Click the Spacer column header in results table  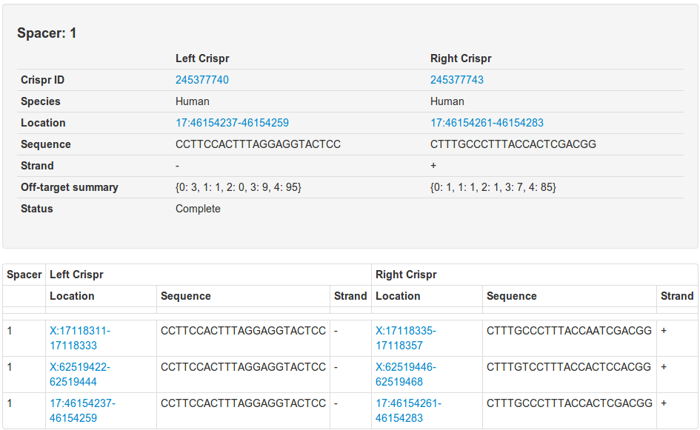[24, 275]
